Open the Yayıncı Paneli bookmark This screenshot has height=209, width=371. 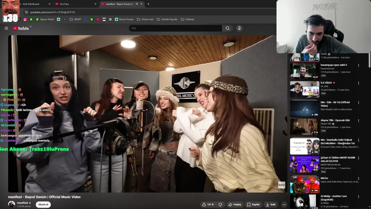(x=45, y=19)
